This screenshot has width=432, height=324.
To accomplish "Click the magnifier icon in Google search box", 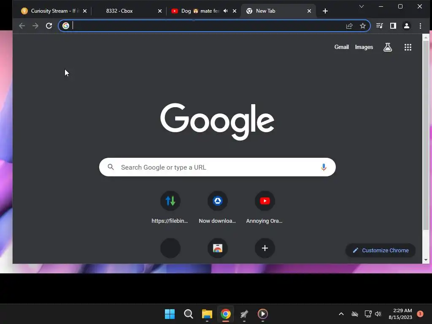I will pos(111,167).
